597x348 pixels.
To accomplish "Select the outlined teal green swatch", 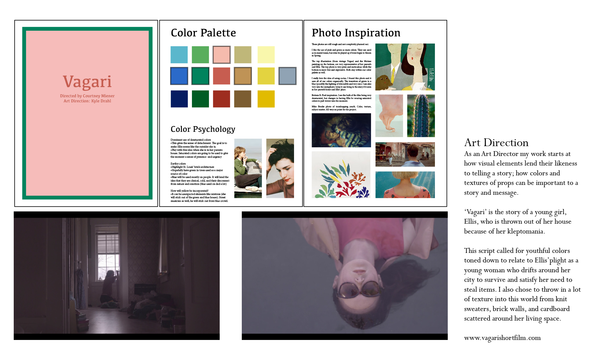I will click(200, 76).
